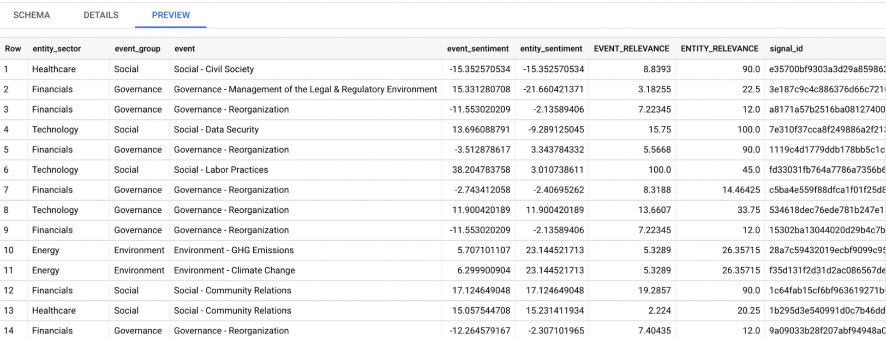Click the Row column header
886x338 pixels.
[x=13, y=49]
